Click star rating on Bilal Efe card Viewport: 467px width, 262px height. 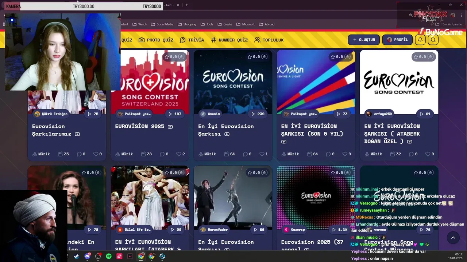174,172
